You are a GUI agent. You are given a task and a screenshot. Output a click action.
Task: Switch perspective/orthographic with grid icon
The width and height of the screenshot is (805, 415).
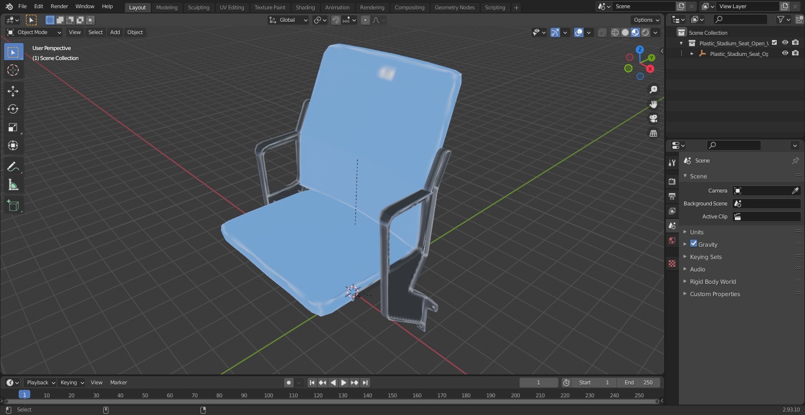click(653, 134)
